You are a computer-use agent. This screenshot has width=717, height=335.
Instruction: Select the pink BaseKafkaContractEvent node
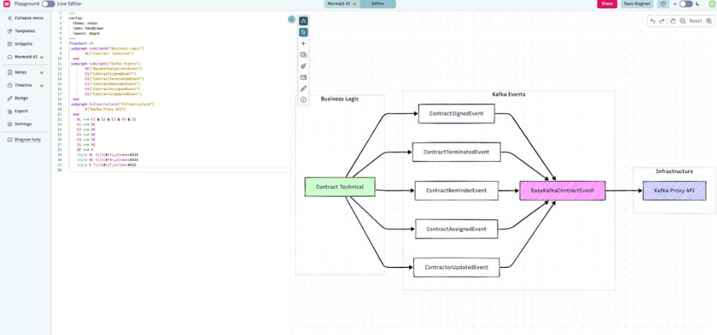(562, 191)
